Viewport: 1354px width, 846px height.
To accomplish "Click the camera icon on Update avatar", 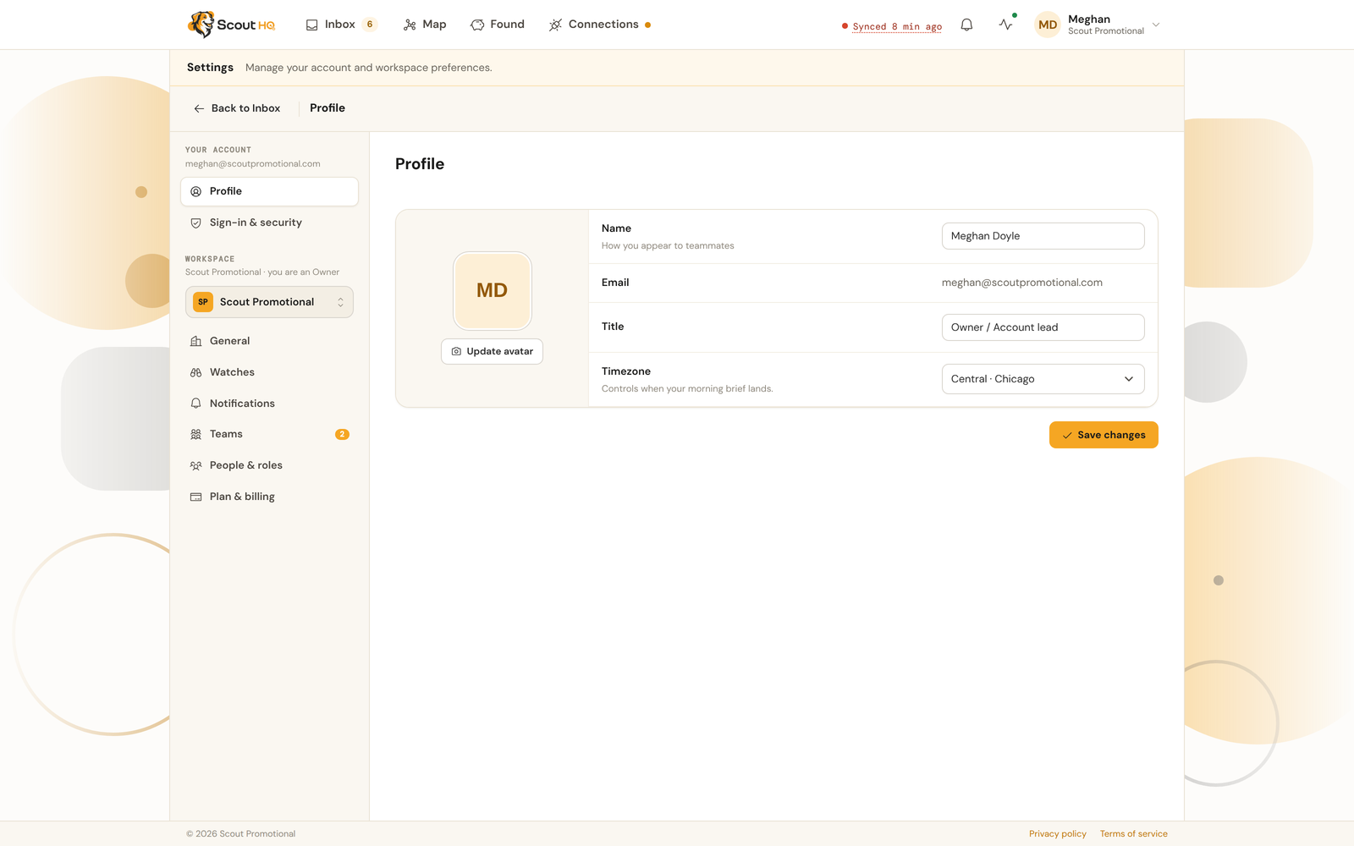I will (456, 351).
